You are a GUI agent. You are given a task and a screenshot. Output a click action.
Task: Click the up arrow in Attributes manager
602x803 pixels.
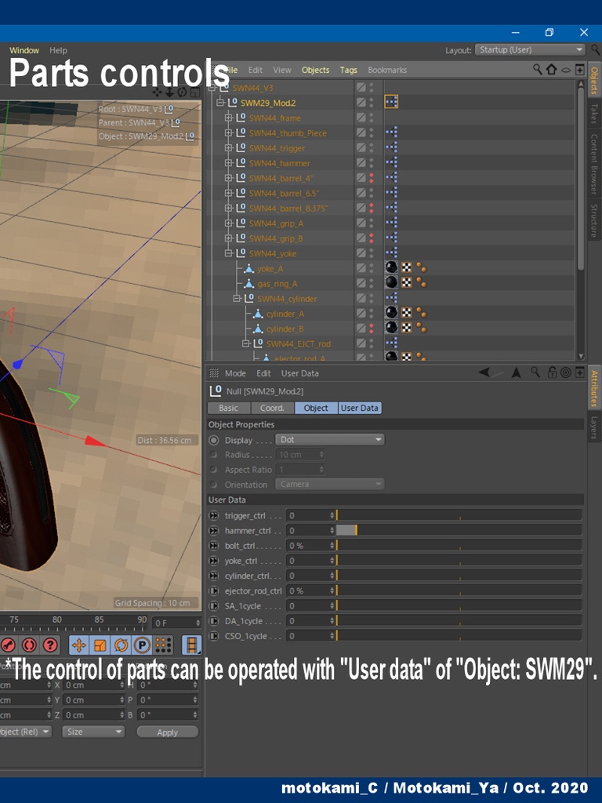pyautogui.click(x=516, y=372)
